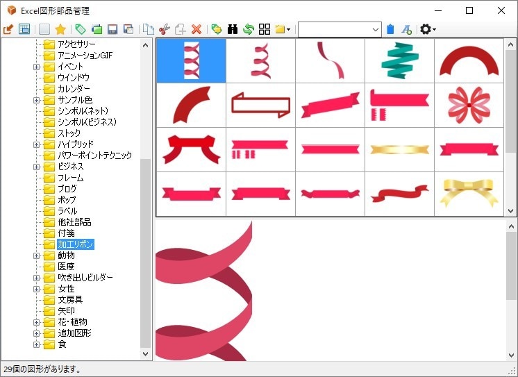Click the orange export arrow toolbar icon
This screenshot has width=518, height=377.
pyautogui.click(x=8, y=29)
